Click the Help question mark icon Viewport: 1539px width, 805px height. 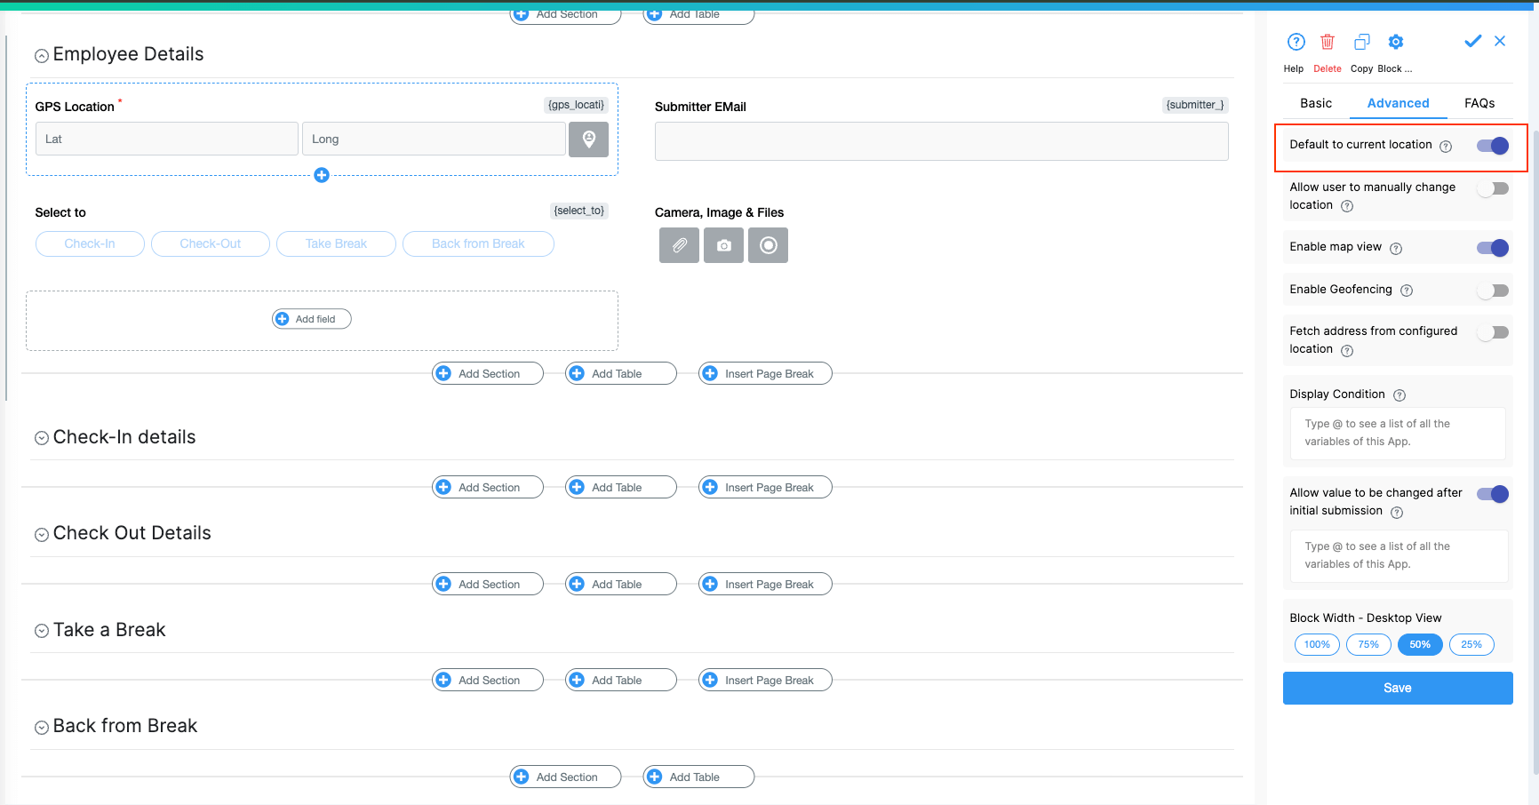[1295, 41]
